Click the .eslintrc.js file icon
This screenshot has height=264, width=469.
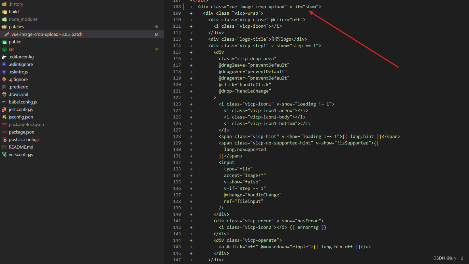pyautogui.click(x=4, y=72)
